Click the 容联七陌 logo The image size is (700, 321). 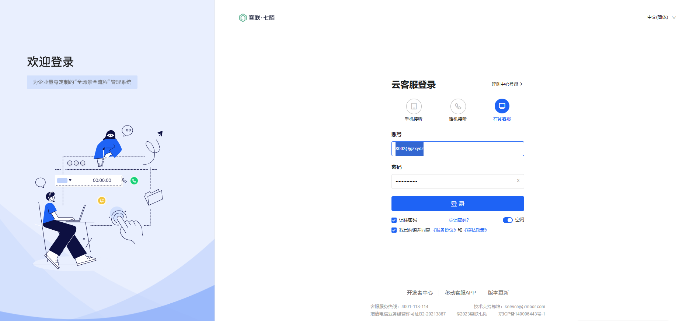pos(257,18)
